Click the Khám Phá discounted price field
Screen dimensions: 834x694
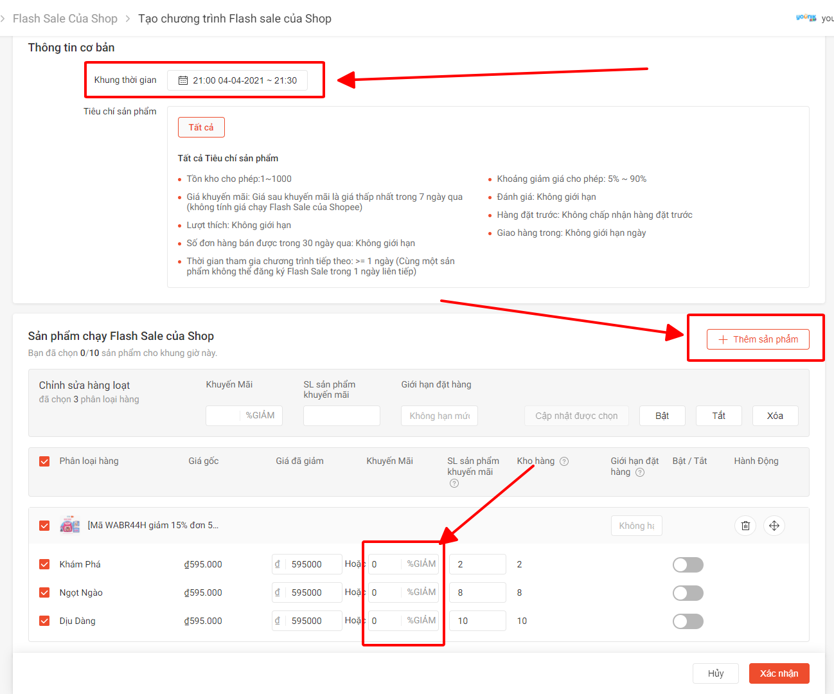point(312,564)
